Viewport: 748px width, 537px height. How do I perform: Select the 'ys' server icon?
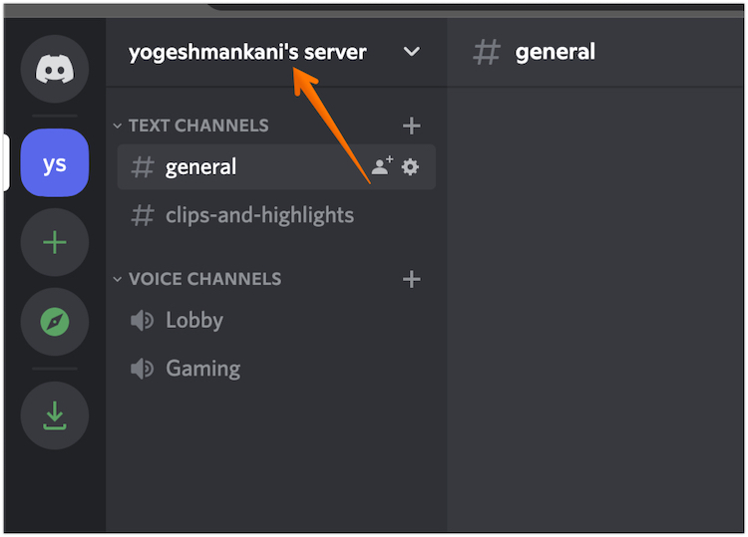coord(55,163)
